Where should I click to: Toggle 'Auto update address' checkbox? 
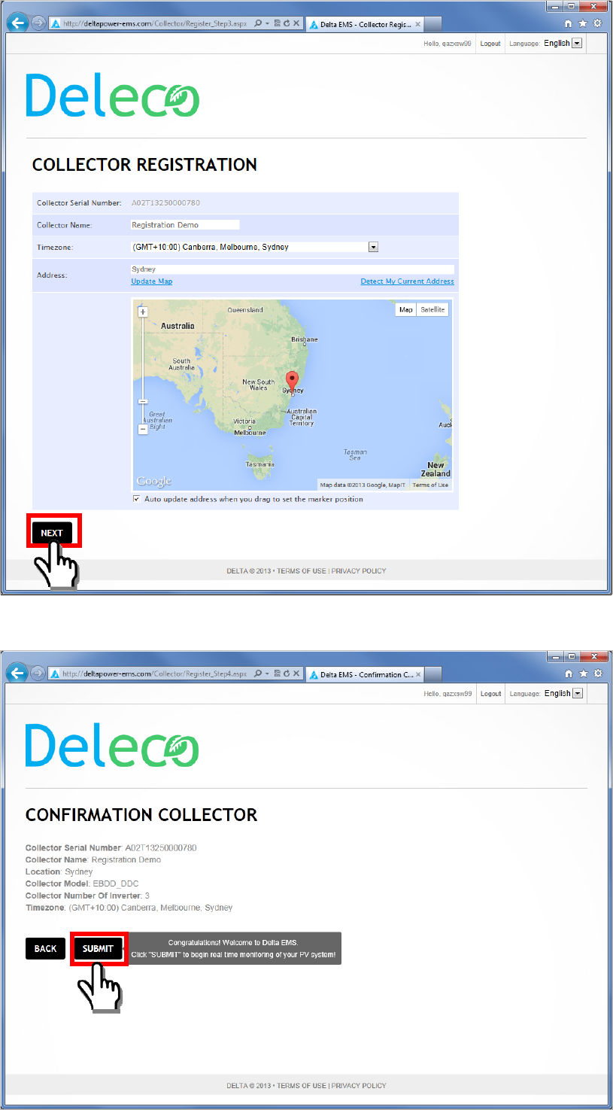[136, 499]
